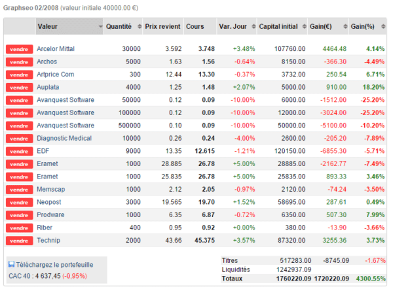Image resolution: width=393 pixels, height=291 pixels.
Task: Select the Var. Jour header label
Action: (233, 26)
